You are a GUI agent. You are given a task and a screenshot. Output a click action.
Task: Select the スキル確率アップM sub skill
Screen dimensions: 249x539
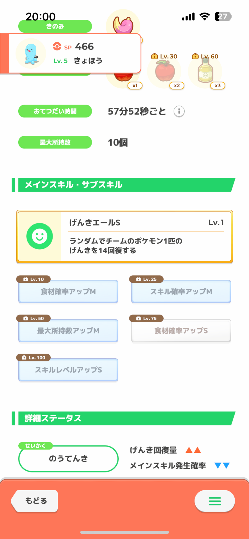(181, 292)
